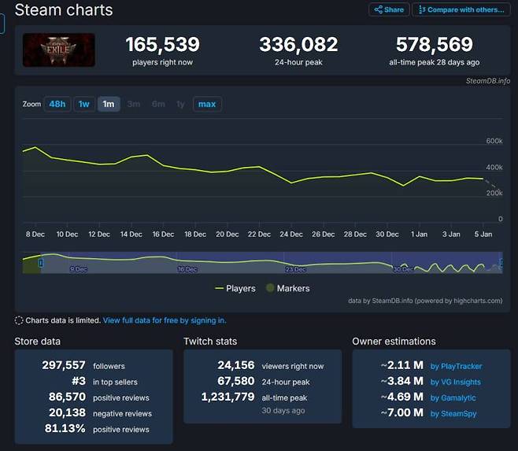Viewport: 518px width, 451px height.
Task: Click the 24 Dec axis label
Action: tap(291, 235)
